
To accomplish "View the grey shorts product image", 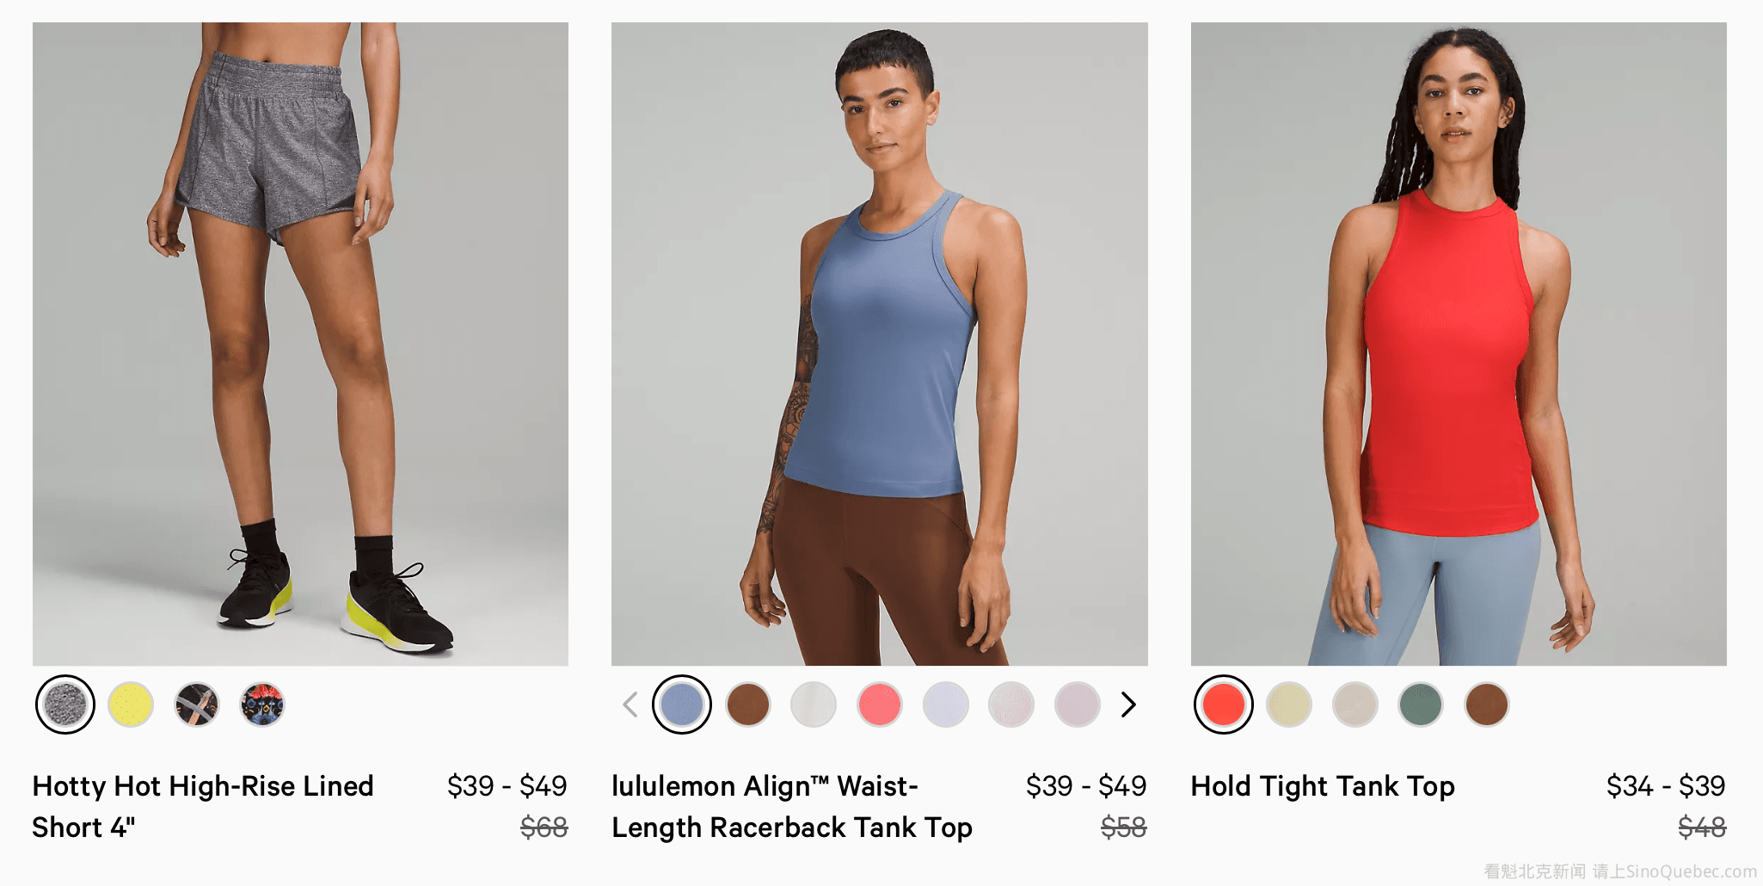I will point(300,344).
